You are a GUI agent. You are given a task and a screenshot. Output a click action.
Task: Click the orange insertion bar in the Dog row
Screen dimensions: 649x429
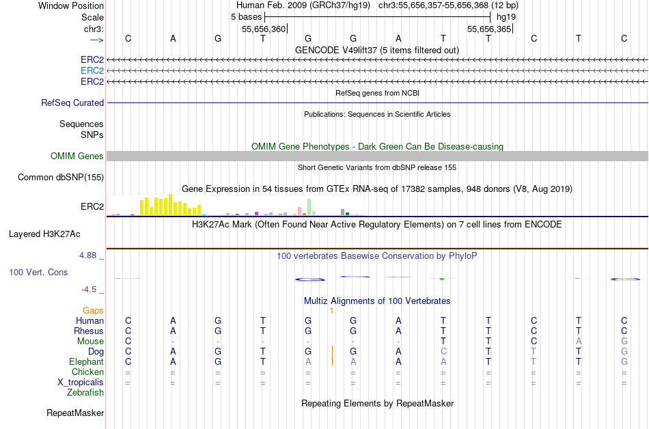(x=333, y=351)
